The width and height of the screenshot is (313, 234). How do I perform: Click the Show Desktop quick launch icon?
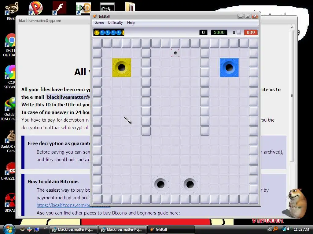pos(37,229)
